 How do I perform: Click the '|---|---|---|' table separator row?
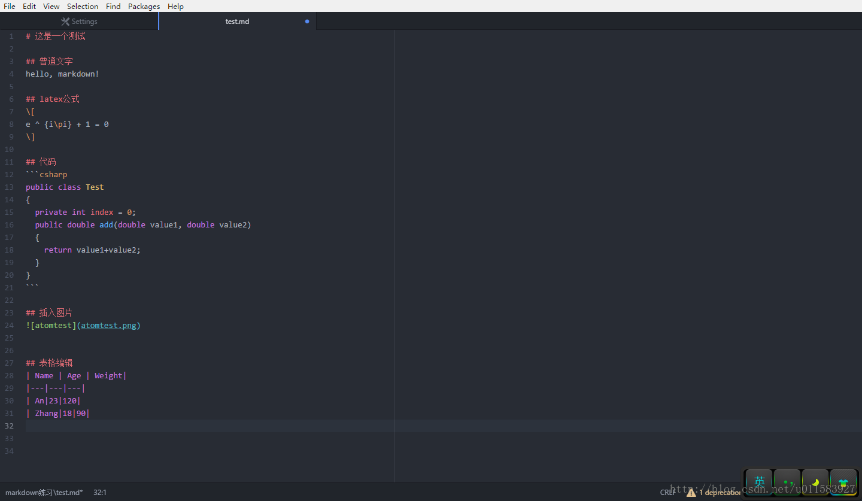(x=56, y=388)
